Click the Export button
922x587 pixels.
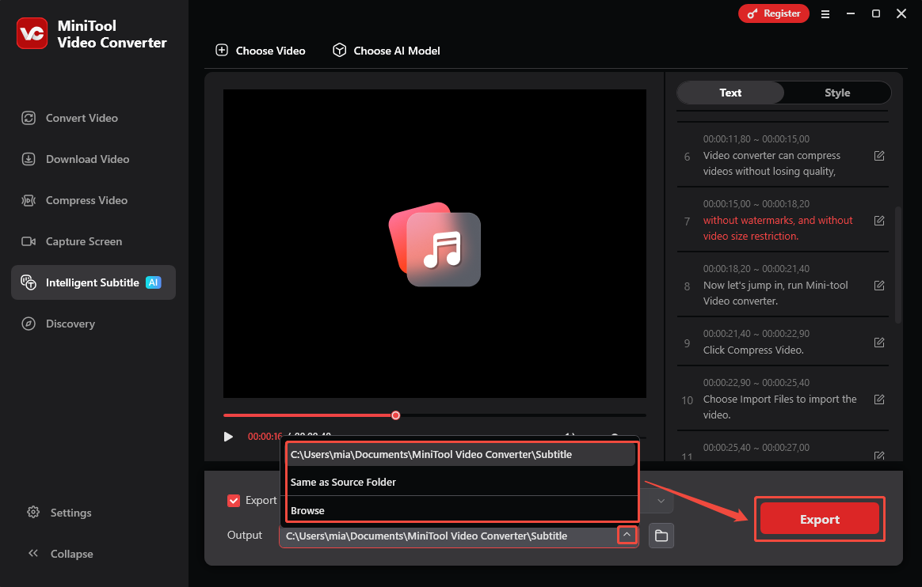pyautogui.click(x=819, y=519)
